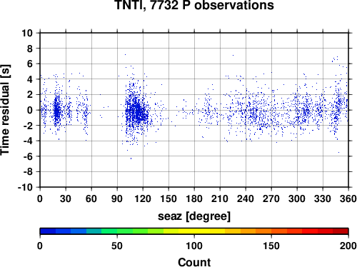Viewport: 357px width, 267px height.
Task: Click colorbar tick label 200
Action: click(348, 246)
